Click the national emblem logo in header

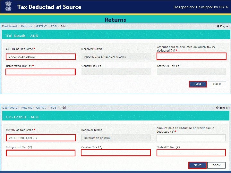point(8,6)
